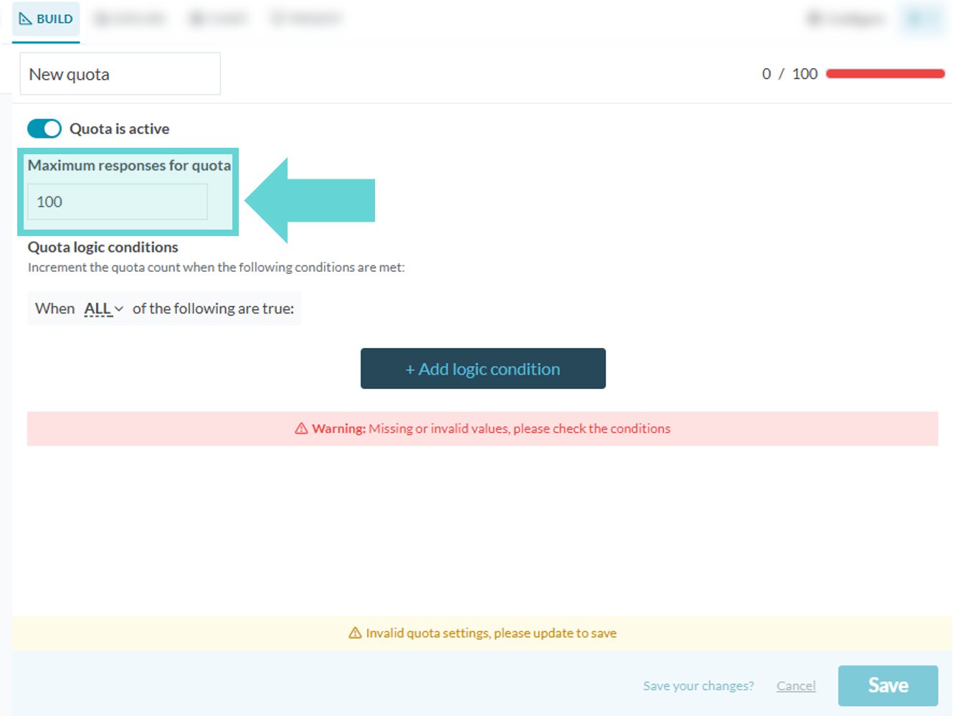Click the 0 / 100 quota count
The height and width of the screenshot is (716, 953).
pyautogui.click(x=790, y=74)
